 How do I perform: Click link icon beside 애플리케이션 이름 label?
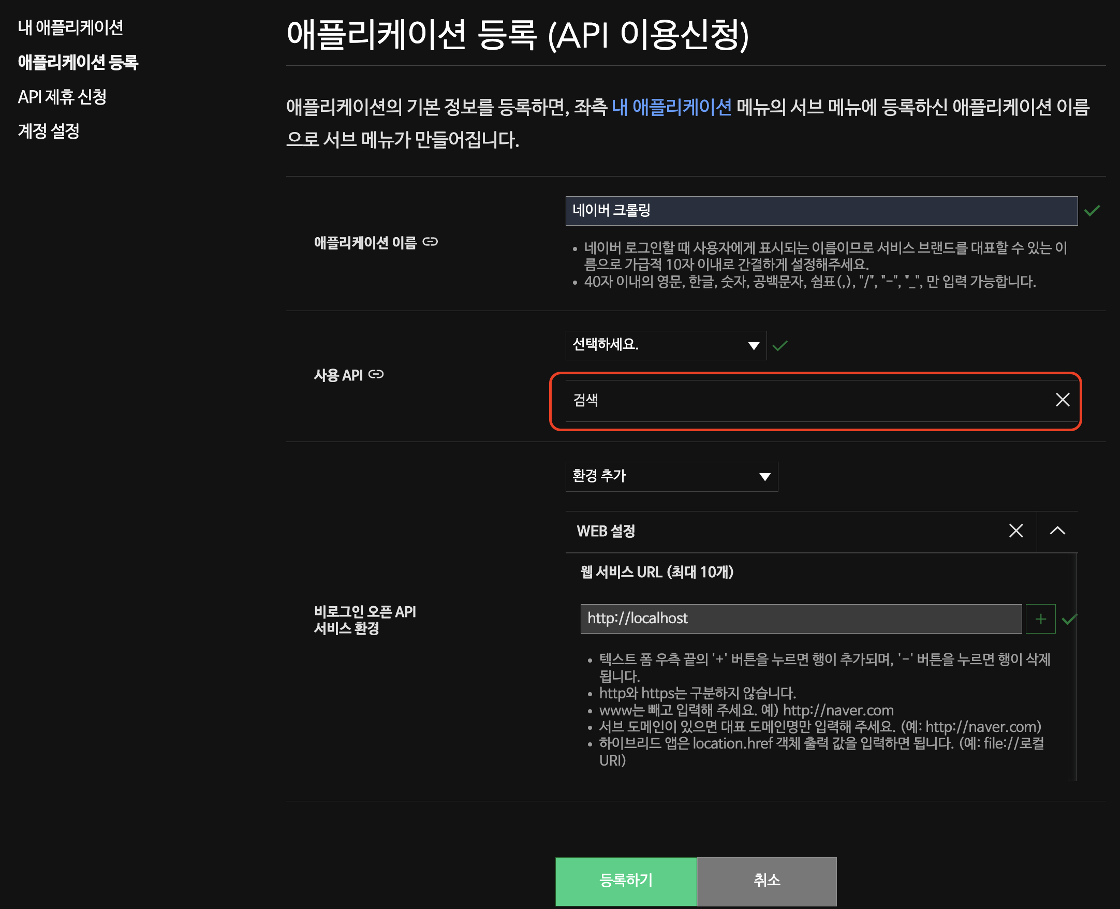430,242
